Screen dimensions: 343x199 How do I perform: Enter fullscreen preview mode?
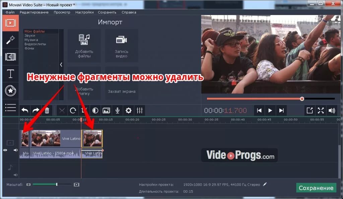321,111
